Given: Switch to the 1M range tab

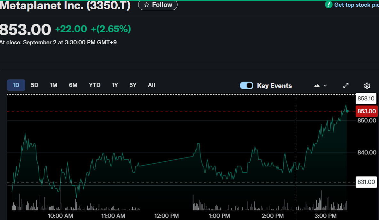Looking at the screenshot, I should coord(53,85).
